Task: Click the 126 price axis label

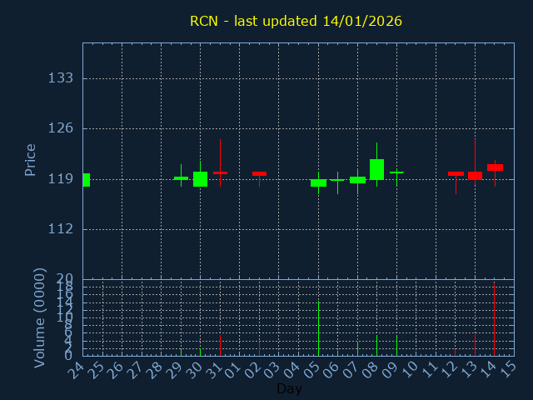Action: click(61, 128)
